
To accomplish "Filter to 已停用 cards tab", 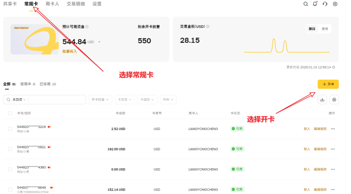I will pyautogui.click(x=48, y=84).
